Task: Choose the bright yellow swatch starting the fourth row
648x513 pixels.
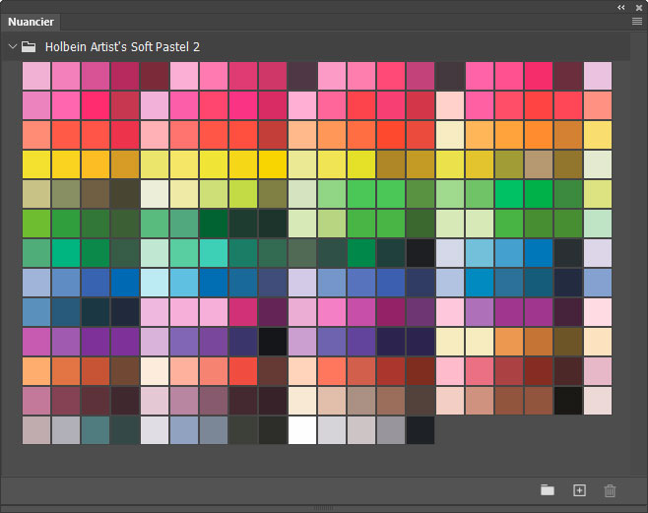Action: (x=36, y=164)
